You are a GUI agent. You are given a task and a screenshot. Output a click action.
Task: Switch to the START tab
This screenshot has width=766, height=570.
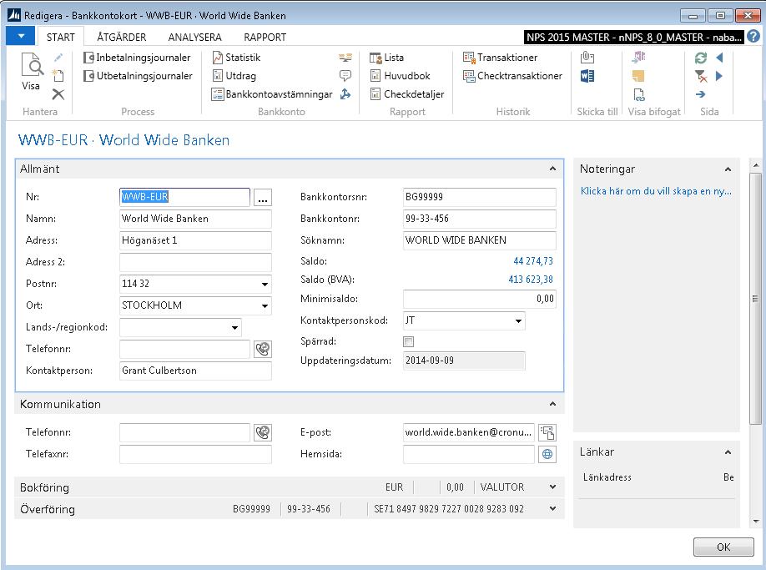coord(61,37)
